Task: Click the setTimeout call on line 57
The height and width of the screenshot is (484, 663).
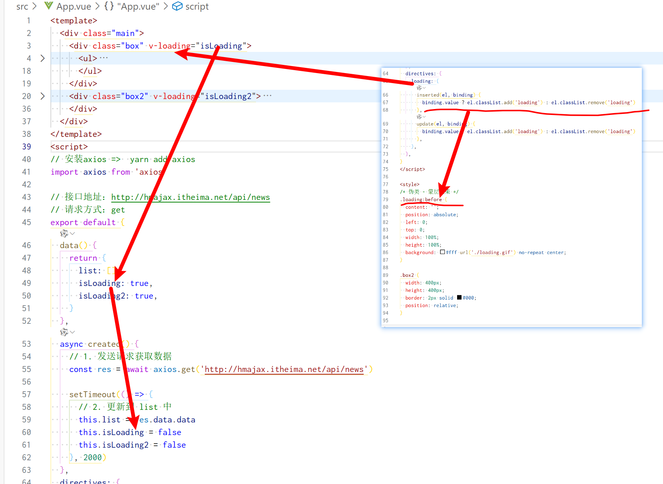Action: 92,394
